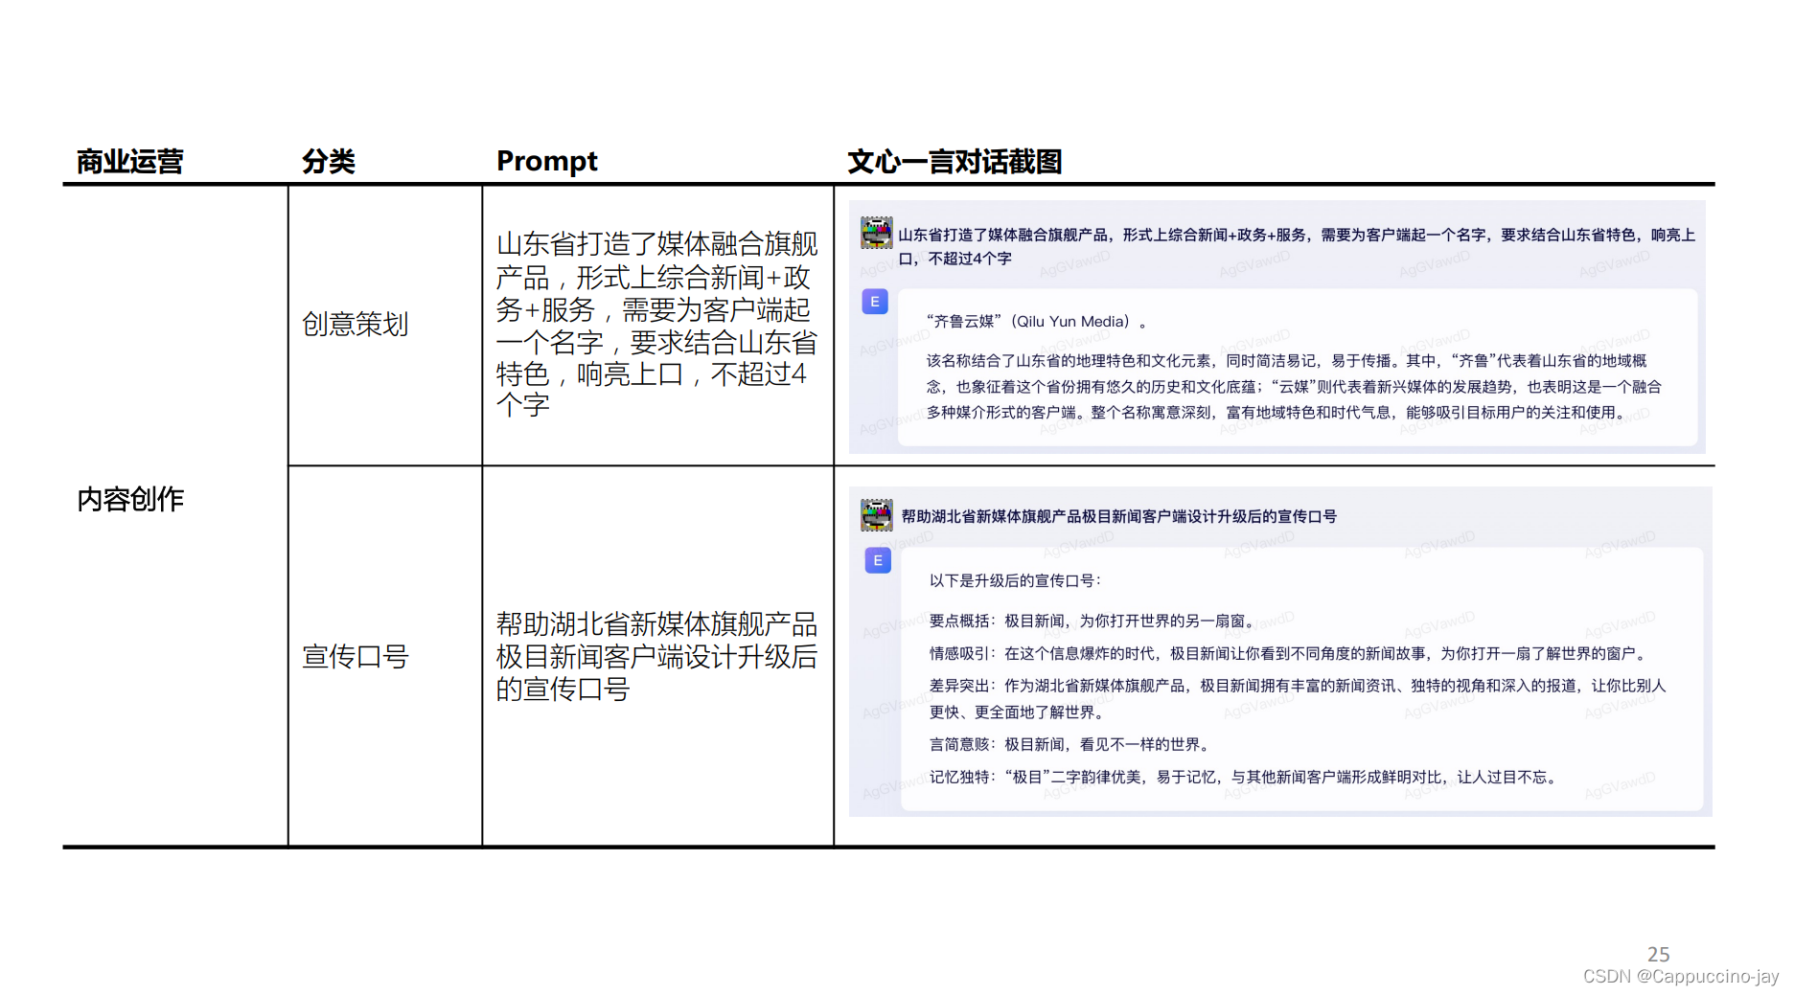
Task: Select the 分类 column header
Action: 329,162
